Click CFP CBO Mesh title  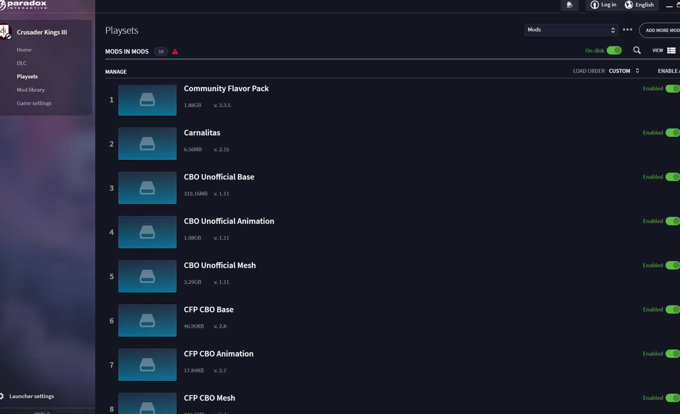click(x=209, y=398)
